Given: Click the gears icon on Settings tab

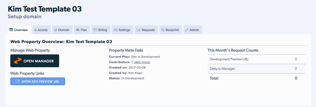Looking at the screenshot, I should point(116,30).
